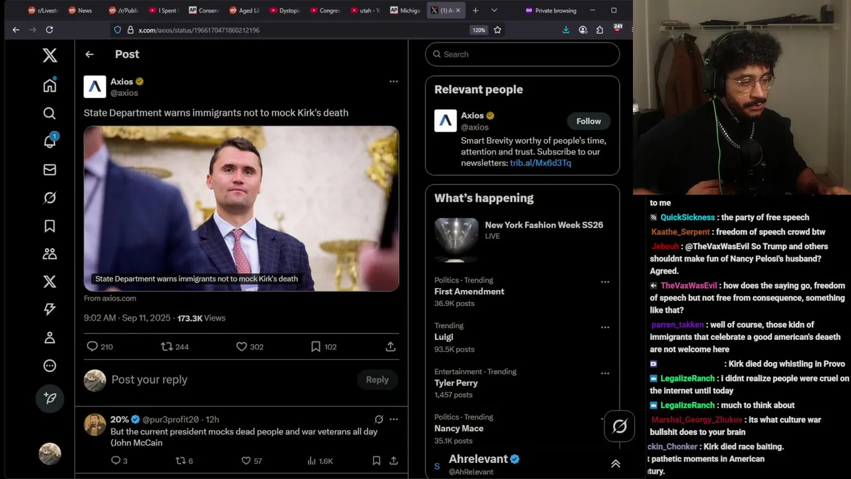
Task: Open First Amendment trending topic
Action: (469, 291)
